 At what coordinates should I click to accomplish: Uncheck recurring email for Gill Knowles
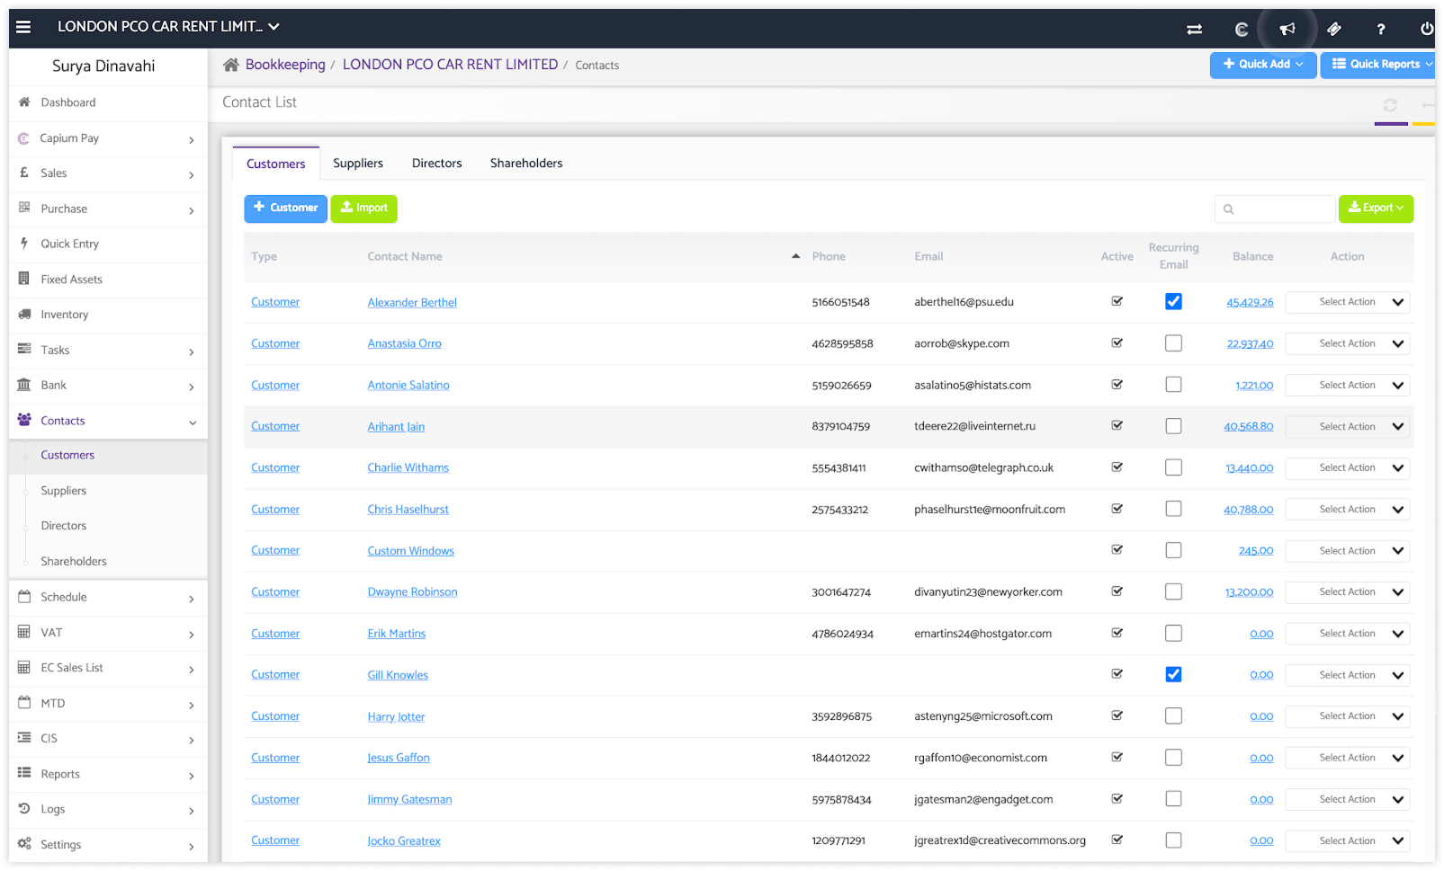[x=1173, y=675]
